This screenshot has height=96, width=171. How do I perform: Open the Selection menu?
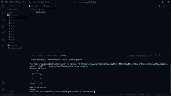coord(18,2)
